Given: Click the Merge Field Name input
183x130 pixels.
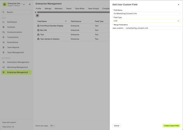Looking at the screenshot, I should pos(152,28).
